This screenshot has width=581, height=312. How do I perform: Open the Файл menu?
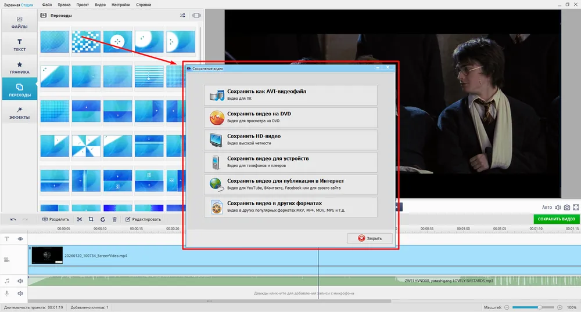[46, 5]
